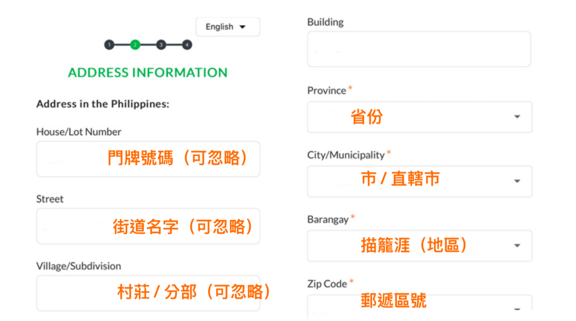
Task: Click the dropdown arrow next to English
Action: pyautogui.click(x=242, y=27)
